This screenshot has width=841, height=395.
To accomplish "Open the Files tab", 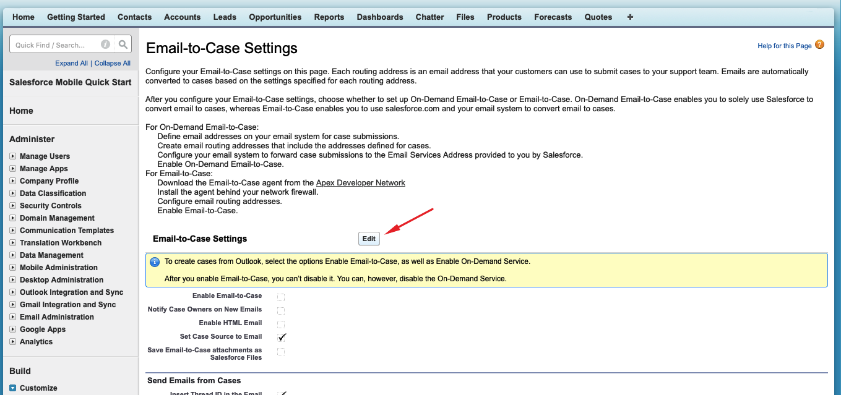I will click(465, 17).
